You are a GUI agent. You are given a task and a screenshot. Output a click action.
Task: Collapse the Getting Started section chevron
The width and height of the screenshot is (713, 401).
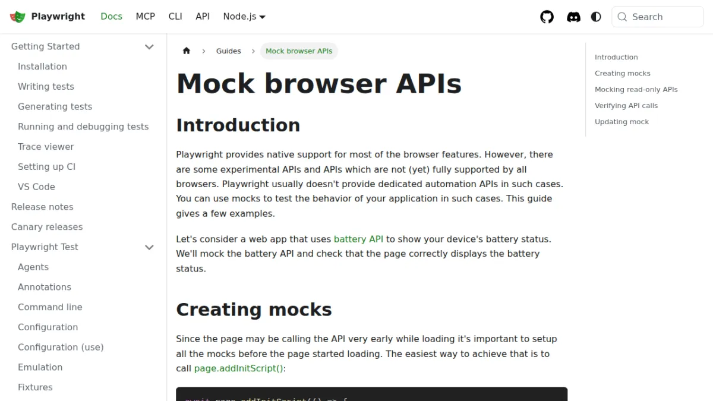(x=149, y=46)
